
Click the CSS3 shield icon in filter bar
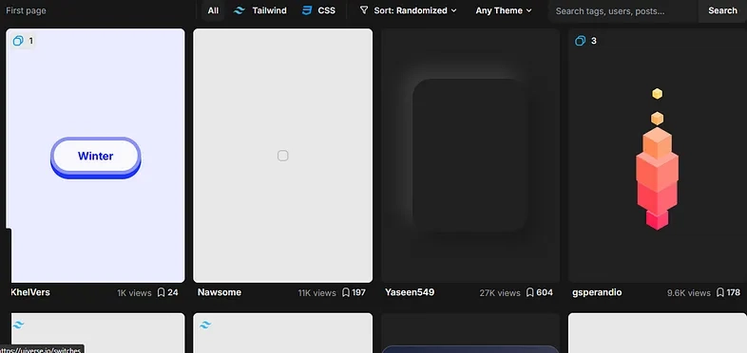[307, 10]
